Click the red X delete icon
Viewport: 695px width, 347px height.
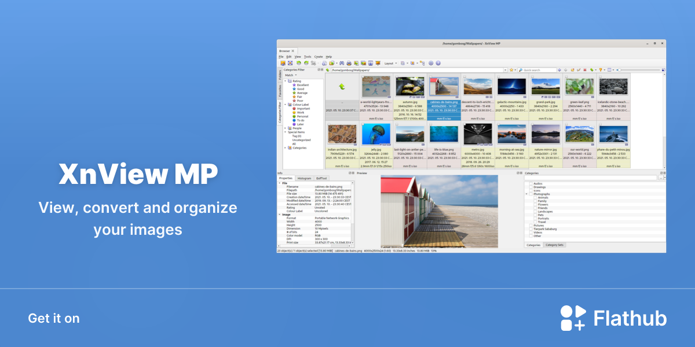click(x=585, y=70)
